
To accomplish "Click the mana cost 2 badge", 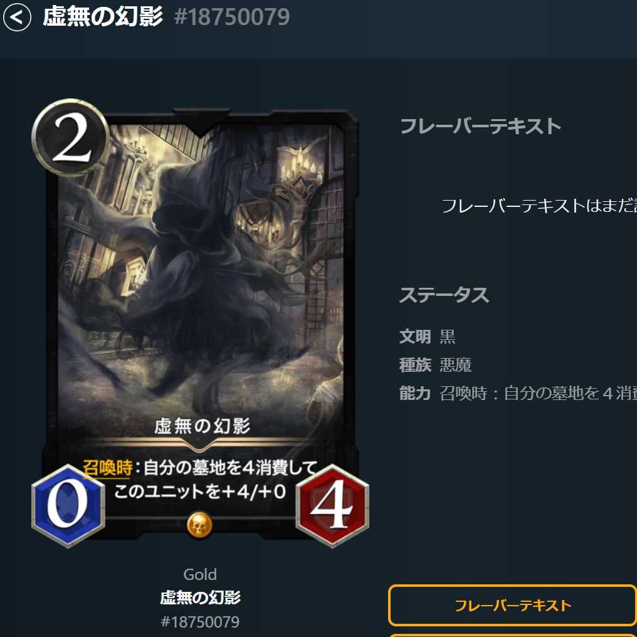I will [x=71, y=137].
